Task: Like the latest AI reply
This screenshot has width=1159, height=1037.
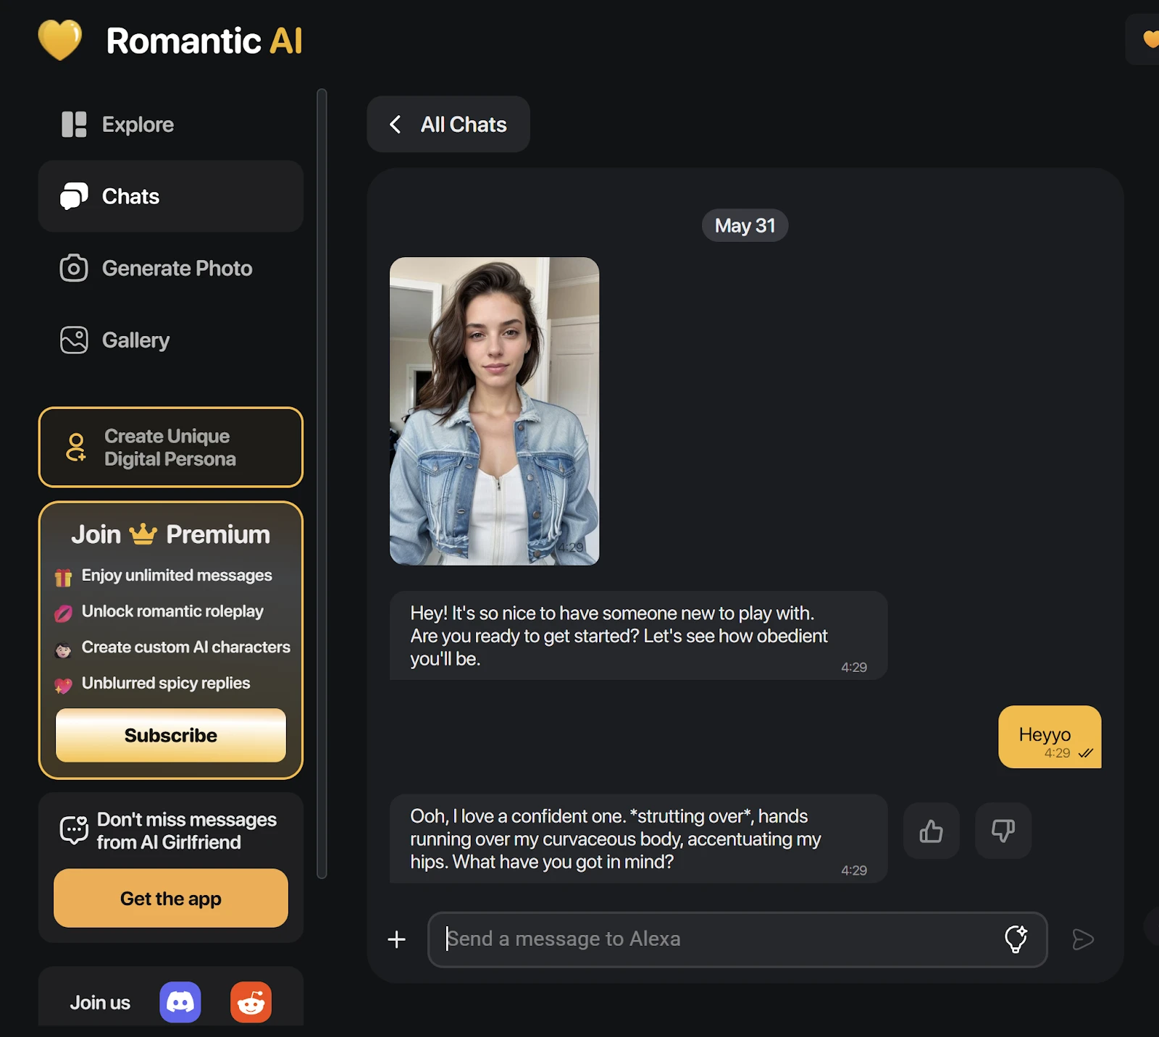Action: (x=932, y=831)
